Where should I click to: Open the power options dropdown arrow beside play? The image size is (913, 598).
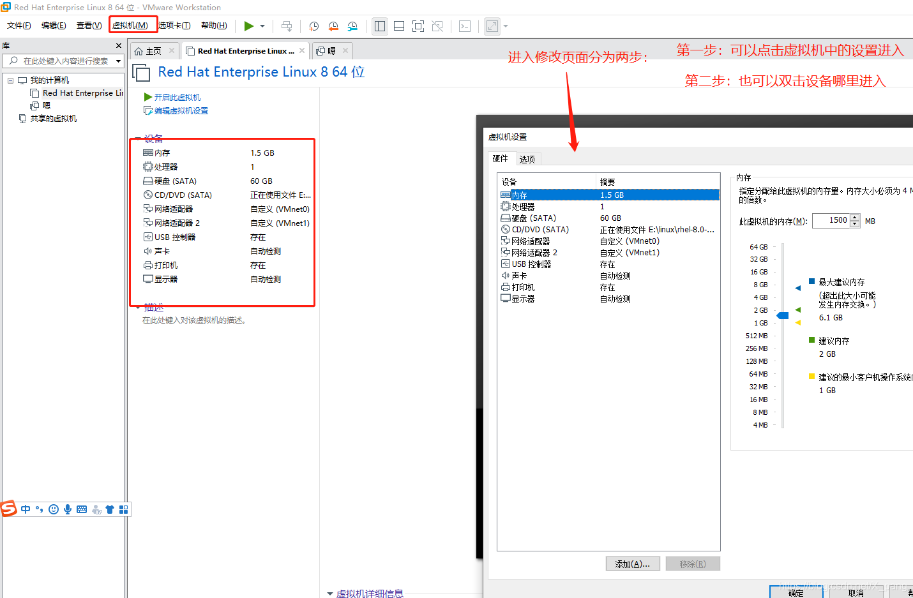[262, 26]
